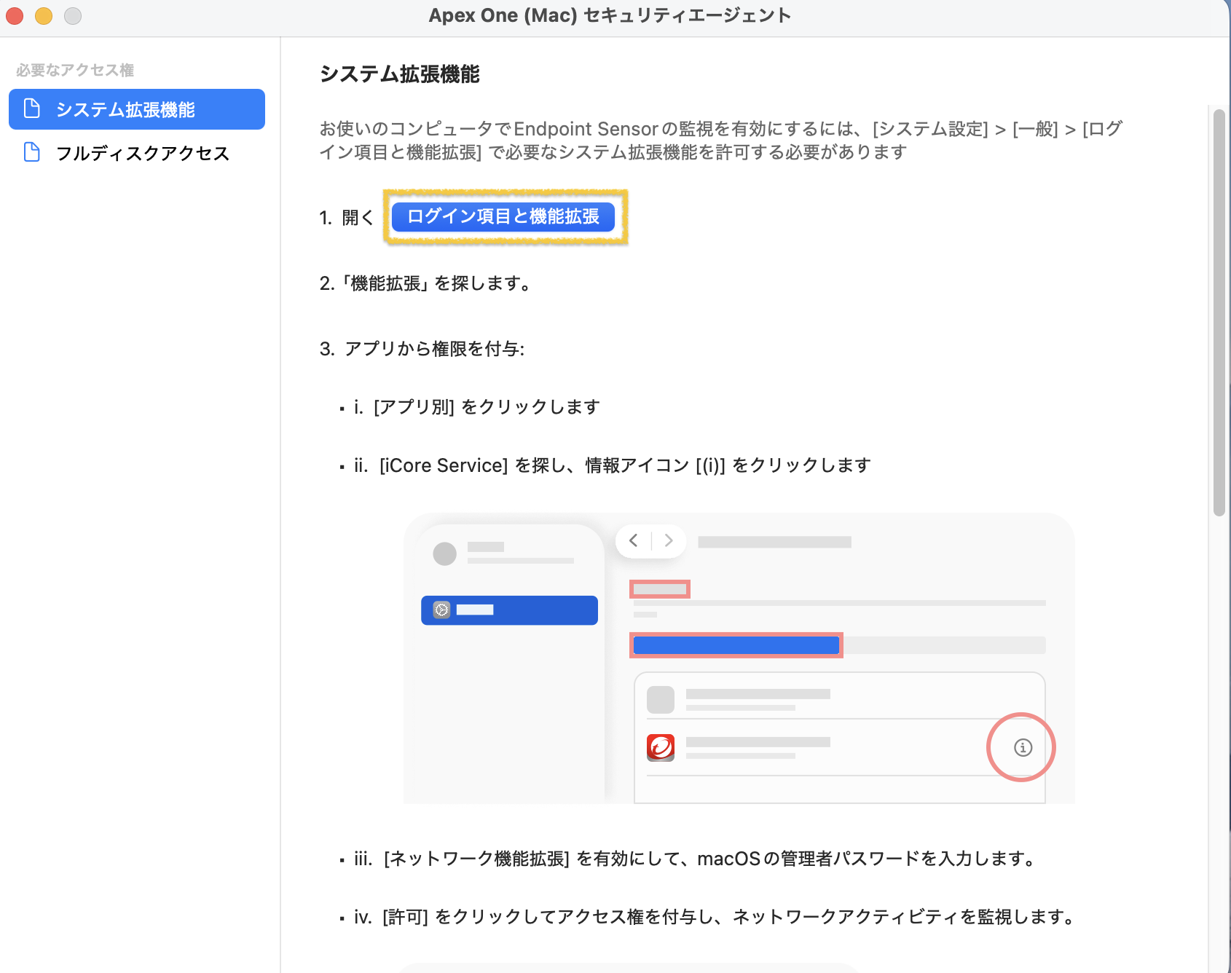Click the vertical scrollbar thumb on the right
Viewport: 1231px width, 973px height.
click(1219, 313)
